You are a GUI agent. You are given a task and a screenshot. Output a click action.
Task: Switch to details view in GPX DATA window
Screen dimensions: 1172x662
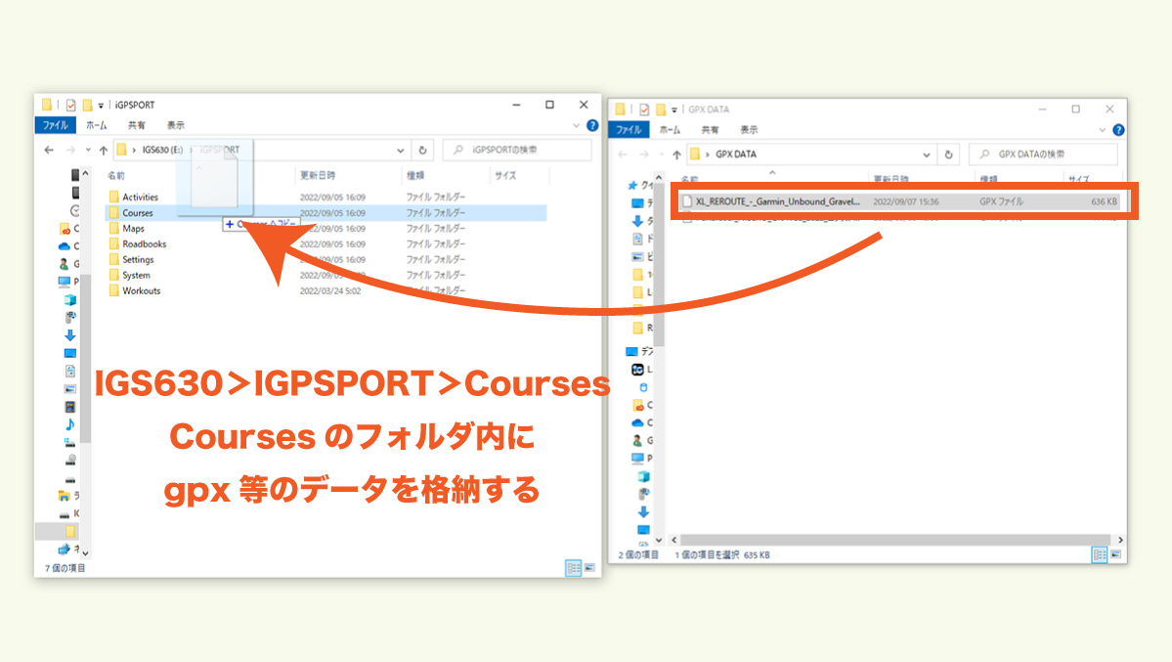click(1100, 555)
